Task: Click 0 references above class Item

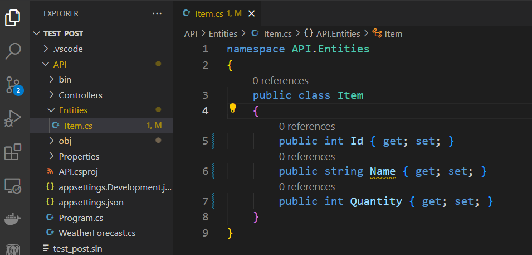Action: point(281,80)
